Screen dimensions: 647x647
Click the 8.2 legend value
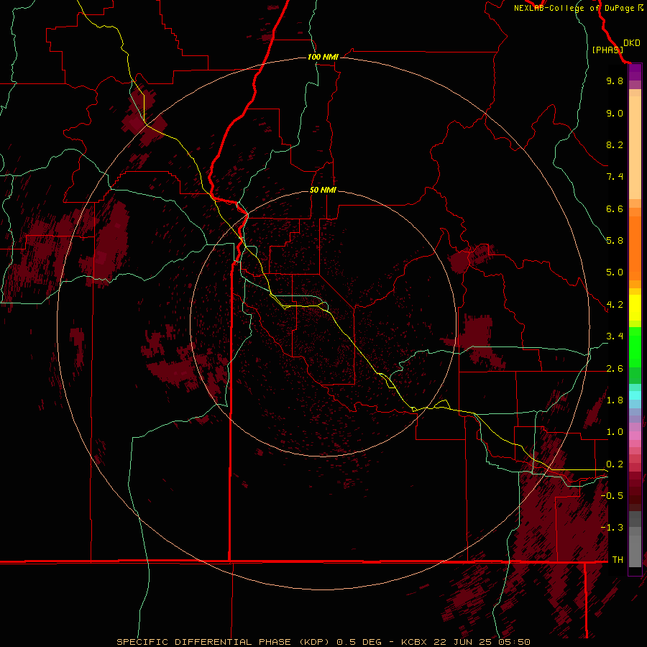(615, 144)
